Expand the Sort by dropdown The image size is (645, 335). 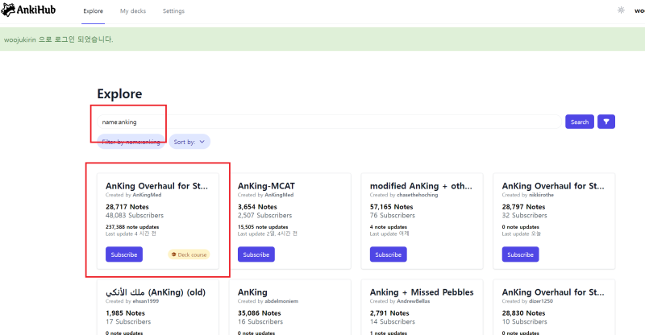tap(190, 142)
